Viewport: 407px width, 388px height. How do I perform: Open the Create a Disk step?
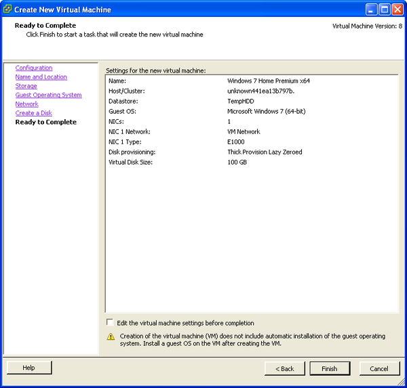34,113
